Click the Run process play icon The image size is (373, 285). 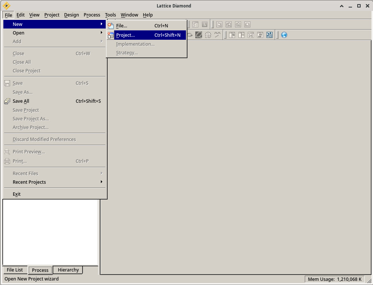tap(219, 24)
